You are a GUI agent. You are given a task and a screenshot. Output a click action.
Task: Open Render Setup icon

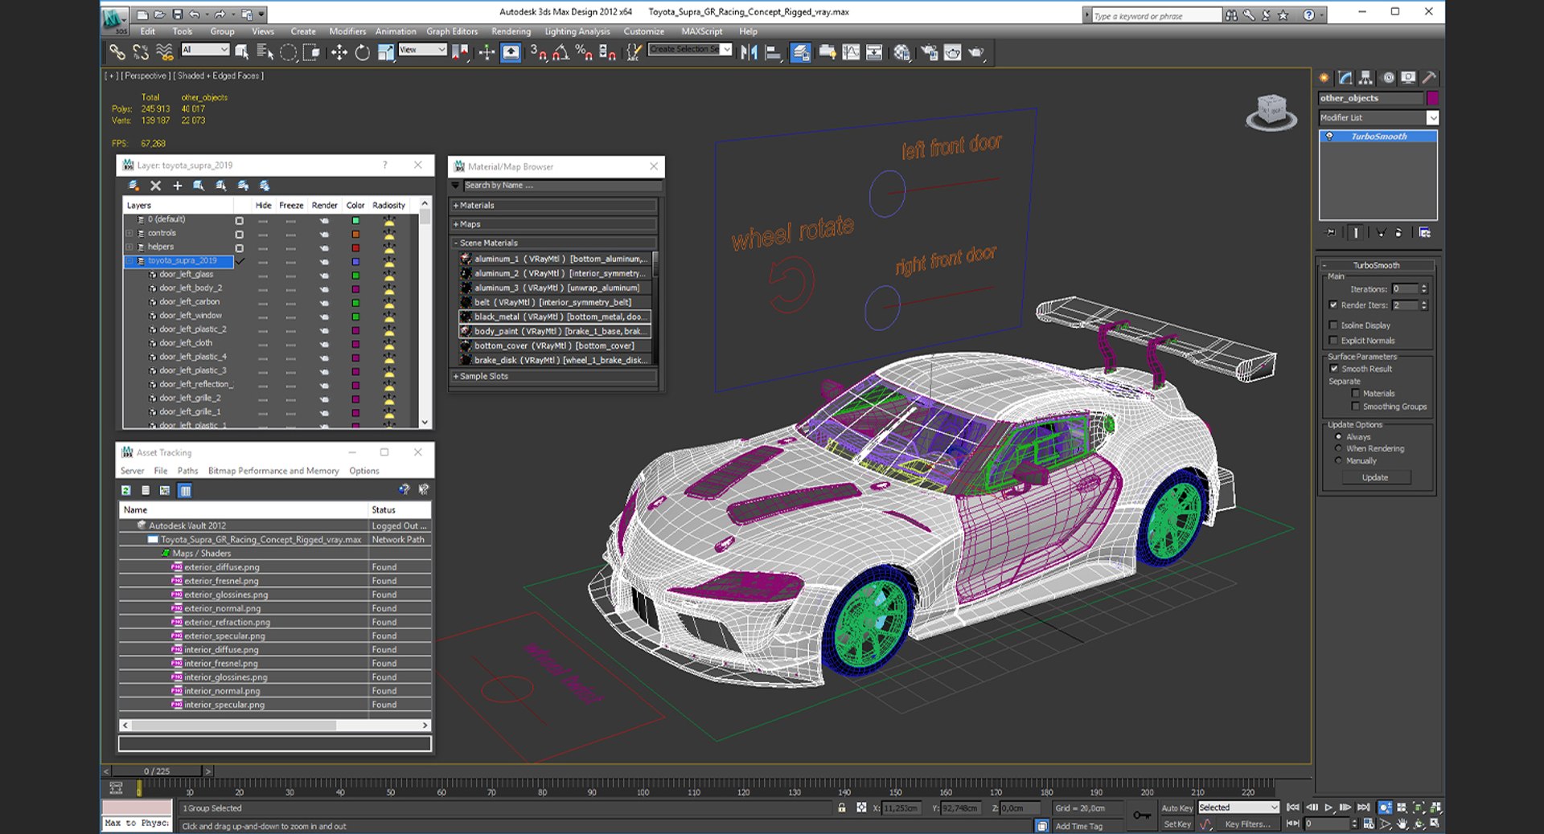point(930,52)
